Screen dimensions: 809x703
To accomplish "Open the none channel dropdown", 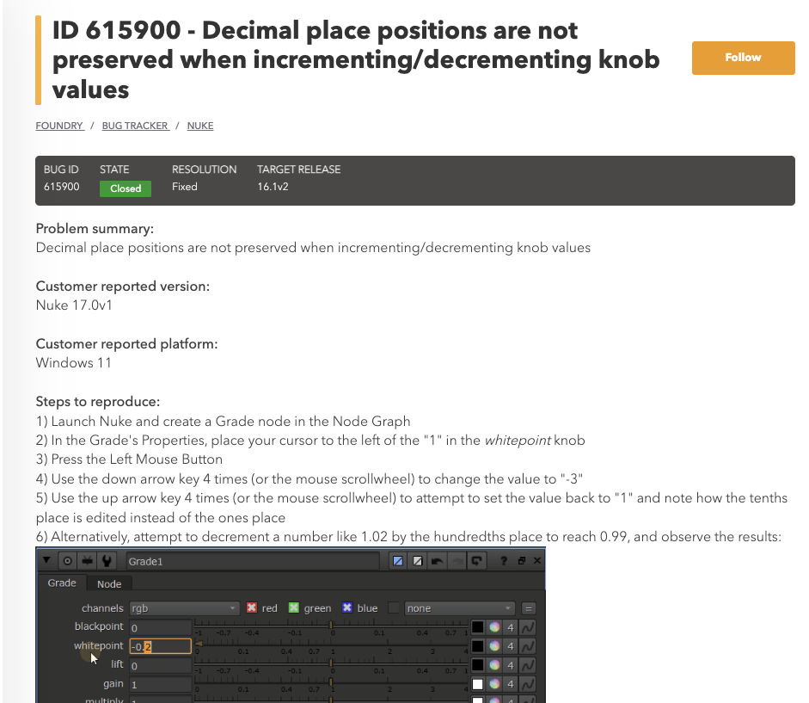I will pos(460,608).
